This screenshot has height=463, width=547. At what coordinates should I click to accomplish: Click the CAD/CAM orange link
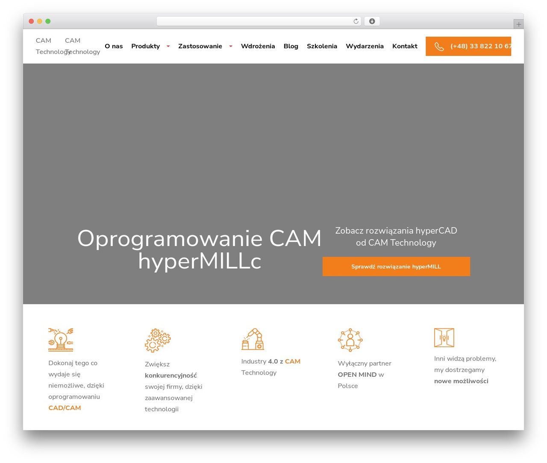point(65,408)
